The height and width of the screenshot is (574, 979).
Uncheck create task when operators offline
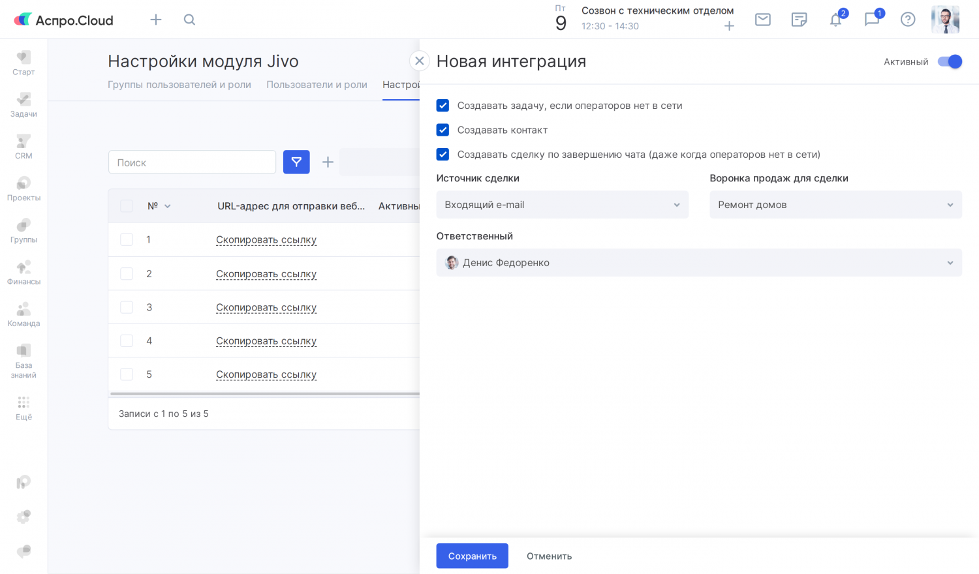tap(443, 106)
